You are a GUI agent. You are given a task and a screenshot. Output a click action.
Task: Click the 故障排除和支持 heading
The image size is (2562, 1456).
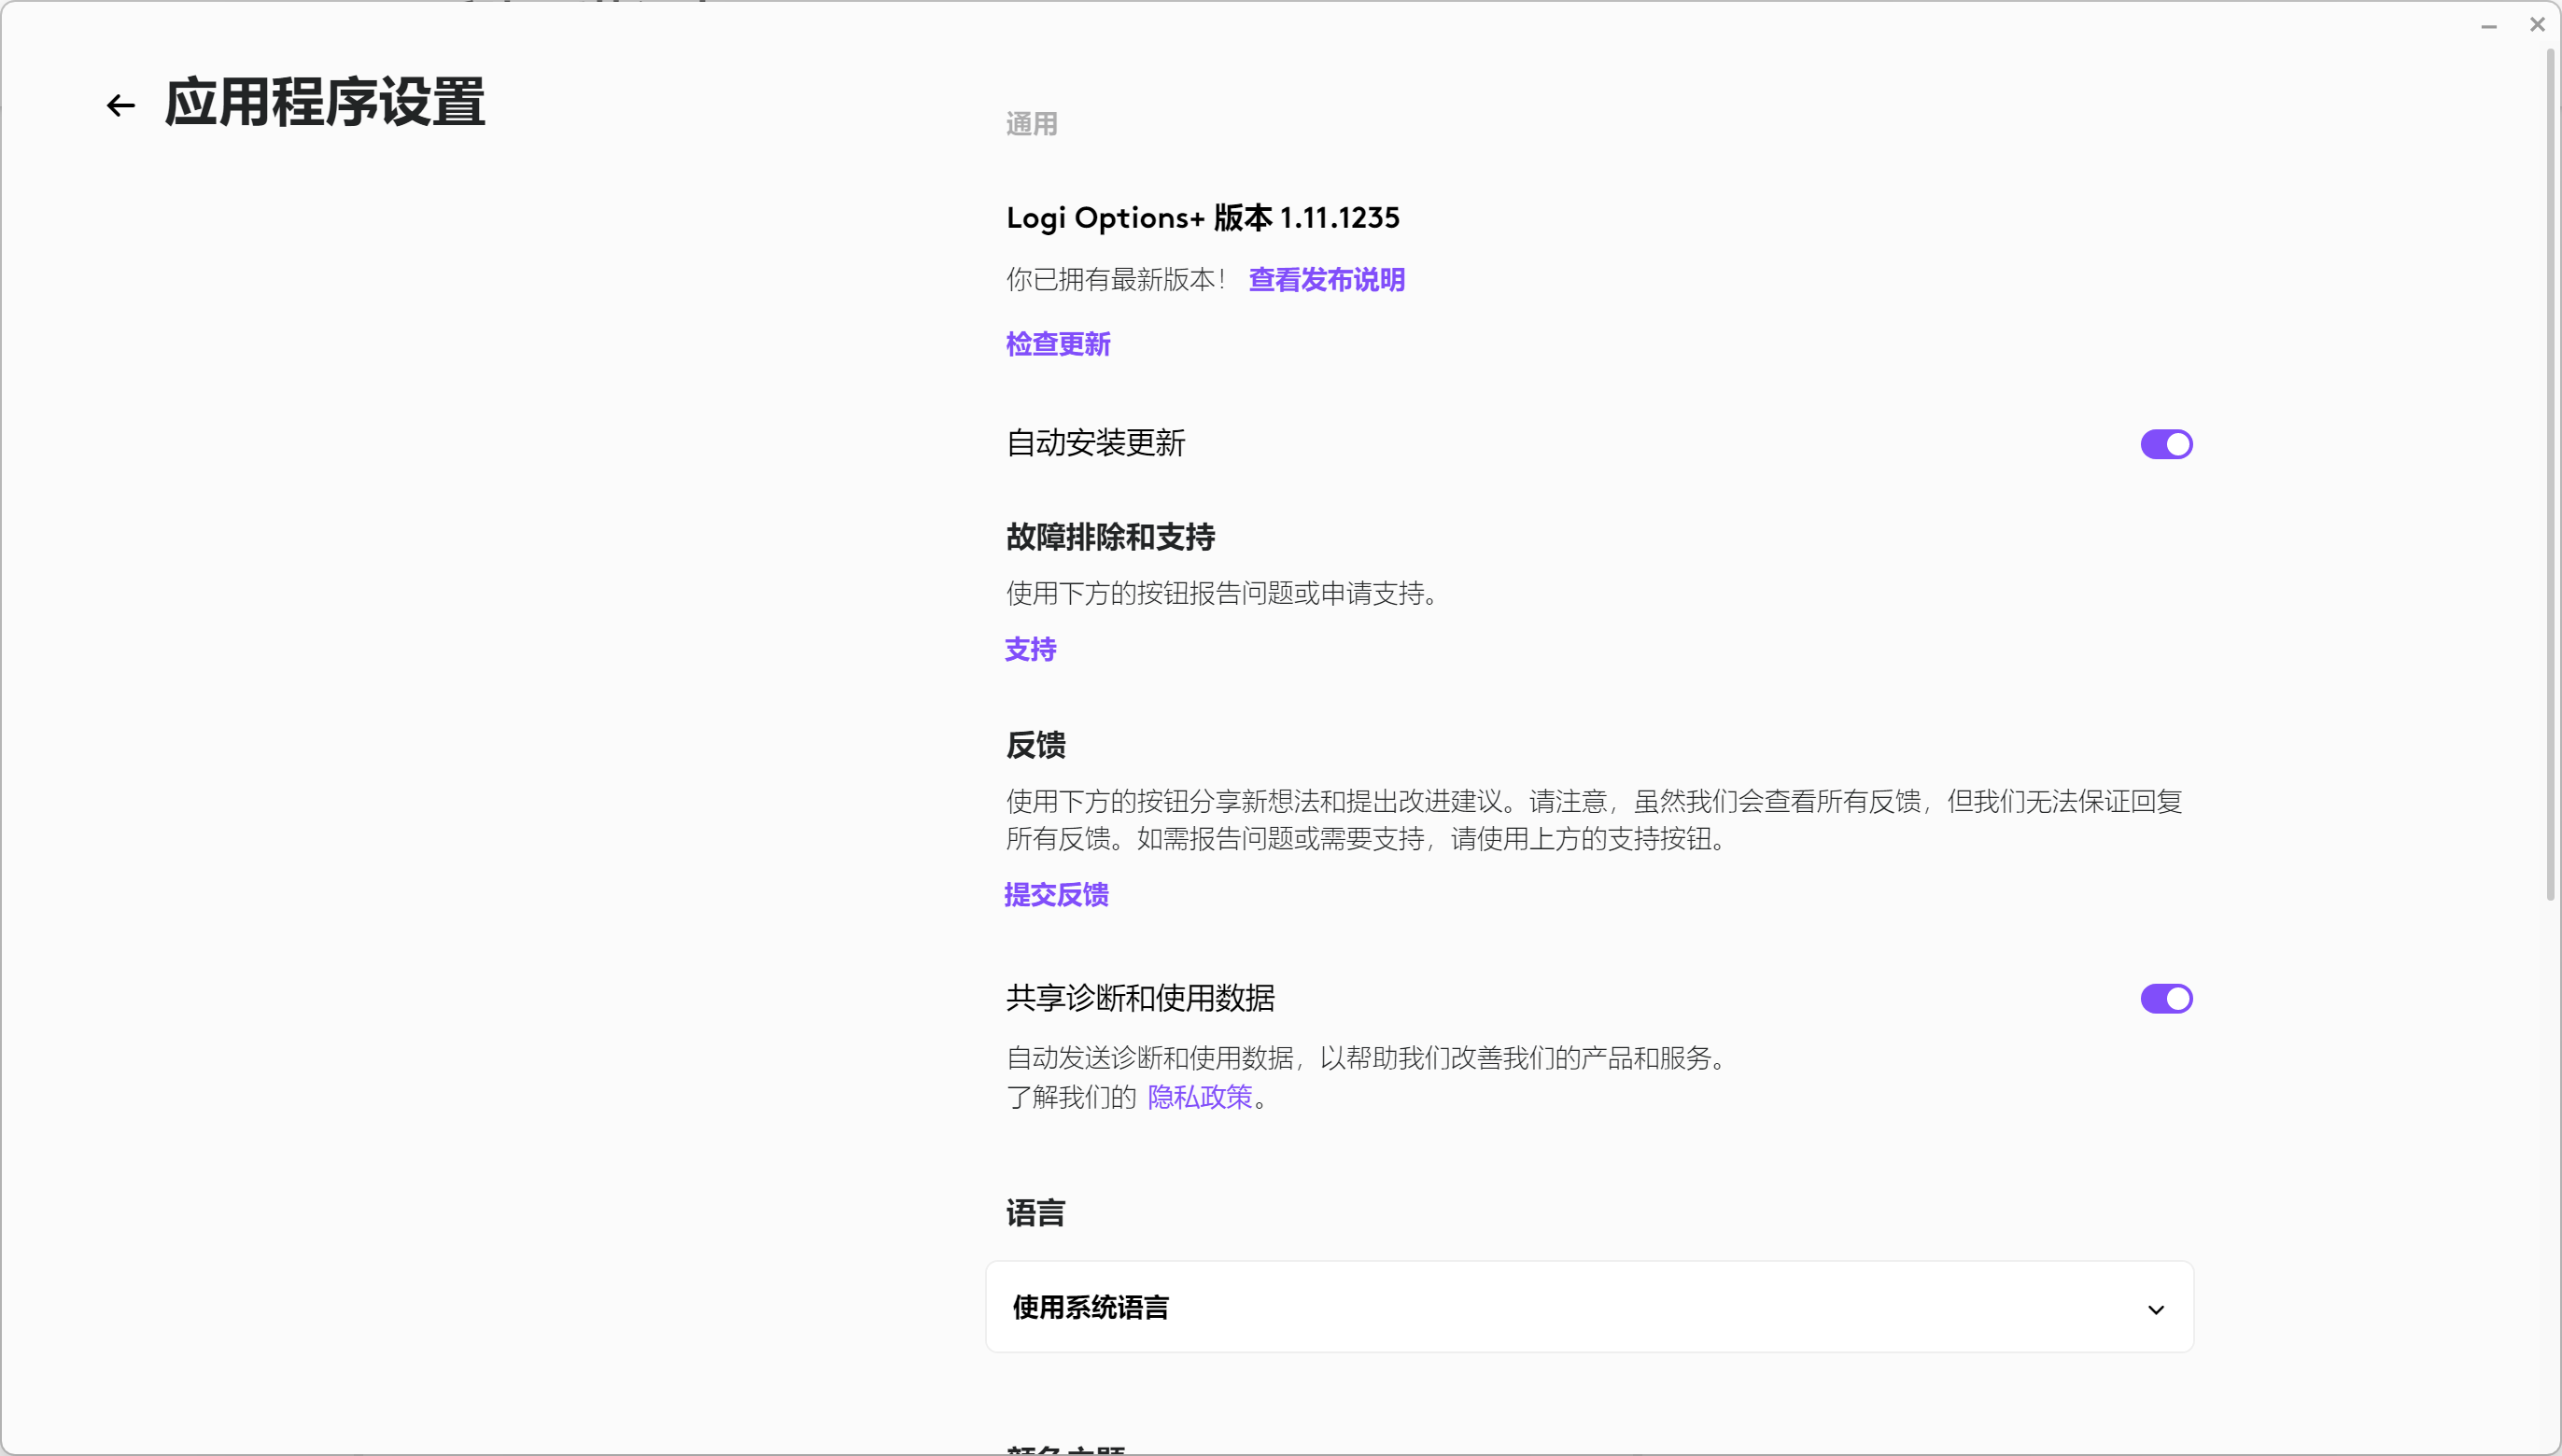click(x=1110, y=537)
